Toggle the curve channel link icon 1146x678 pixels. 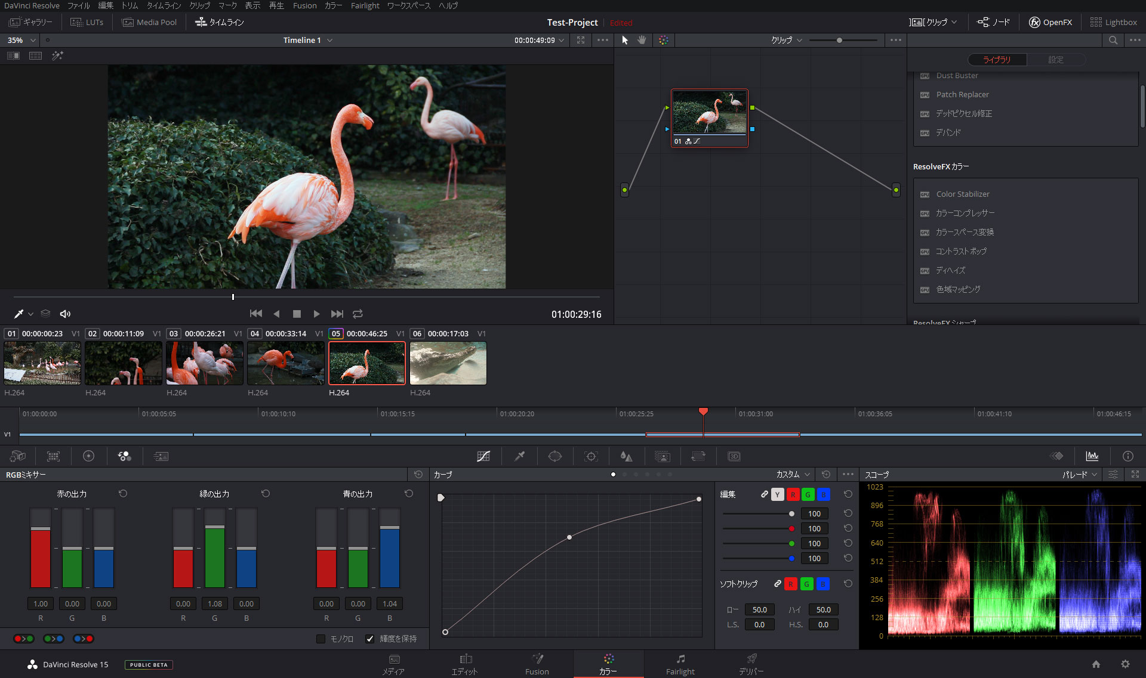pyautogui.click(x=764, y=494)
